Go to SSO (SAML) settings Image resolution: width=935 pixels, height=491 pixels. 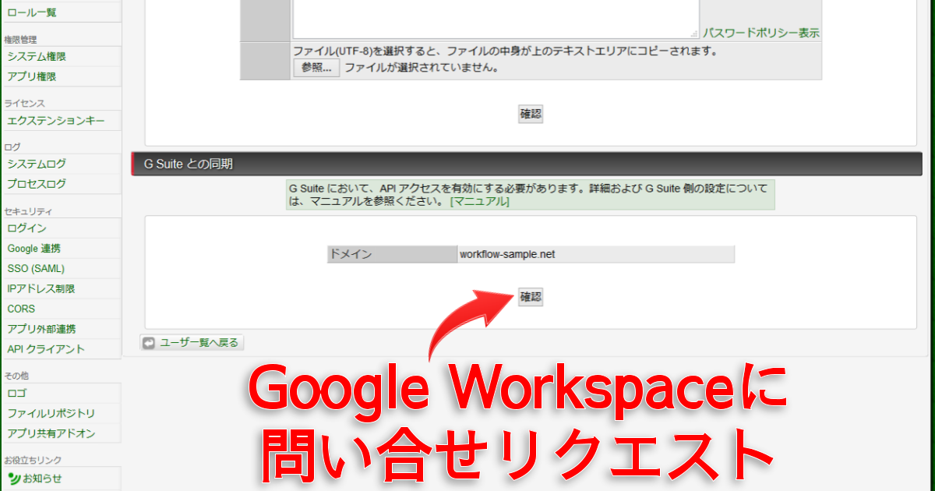click(x=36, y=269)
